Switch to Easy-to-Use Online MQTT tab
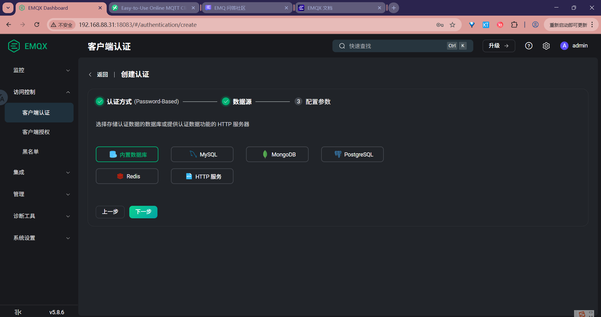 point(153,8)
